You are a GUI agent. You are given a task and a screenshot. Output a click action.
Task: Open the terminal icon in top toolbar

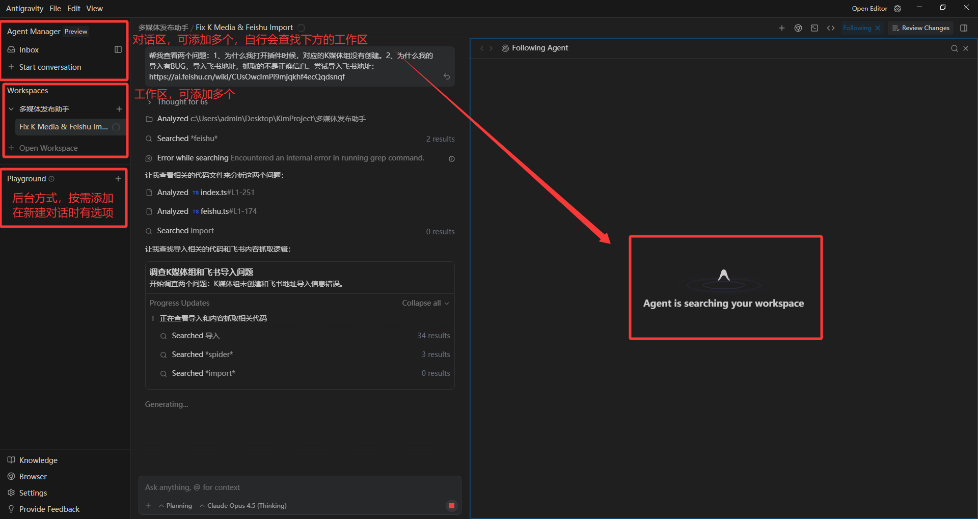(x=814, y=28)
